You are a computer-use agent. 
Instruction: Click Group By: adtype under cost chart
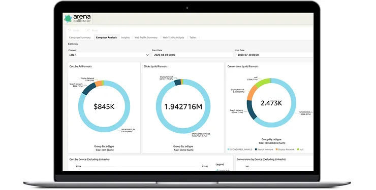[104, 146]
